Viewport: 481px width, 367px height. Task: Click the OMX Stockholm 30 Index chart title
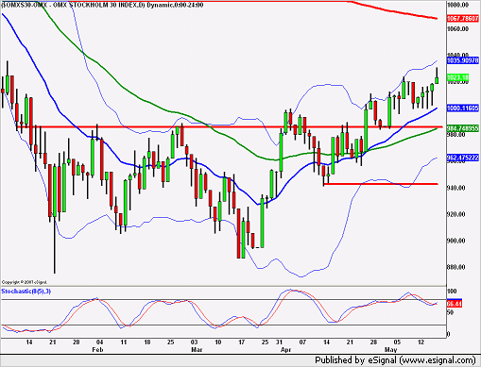click(102, 5)
